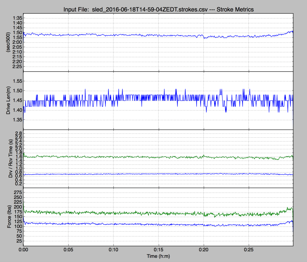
Task: Click the green line in the force plot
Action: pyautogui.click(x=128, y=213)
